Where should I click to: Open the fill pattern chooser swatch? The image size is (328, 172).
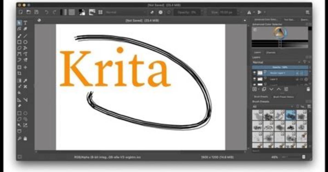pos(72,12)
